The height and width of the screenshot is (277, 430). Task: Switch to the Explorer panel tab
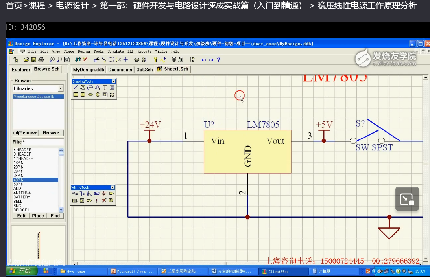click(20, 69)
